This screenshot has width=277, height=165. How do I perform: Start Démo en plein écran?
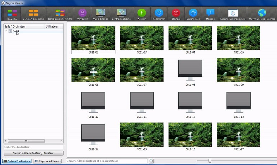(x=33, y=14)
